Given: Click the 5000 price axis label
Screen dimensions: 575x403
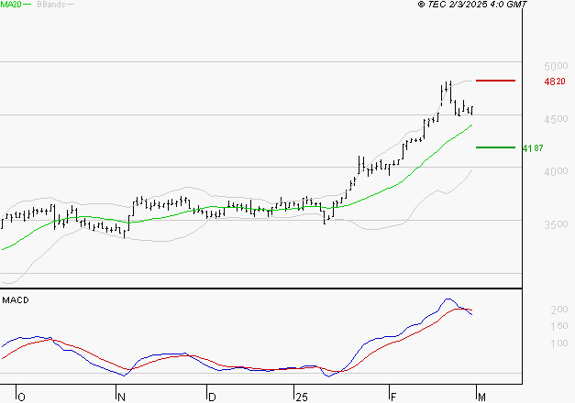Looking at the screenshot, I should [x=556, y=66].
